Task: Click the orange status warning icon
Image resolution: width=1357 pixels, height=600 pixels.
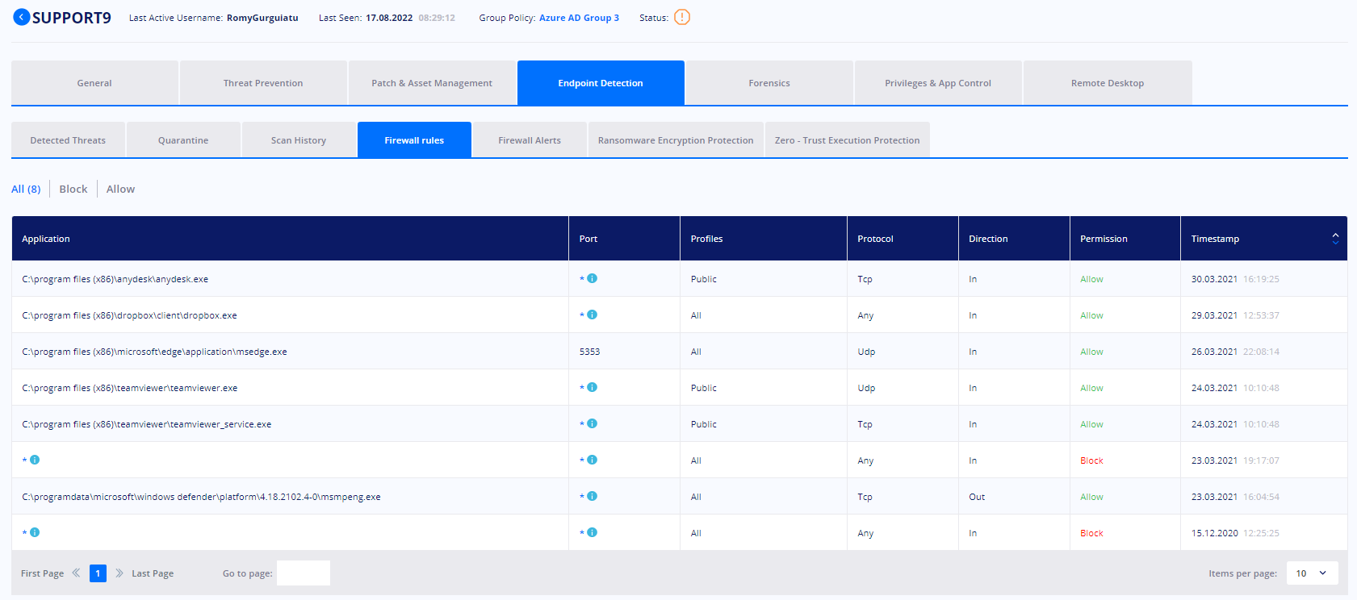Action: (682, 17)
